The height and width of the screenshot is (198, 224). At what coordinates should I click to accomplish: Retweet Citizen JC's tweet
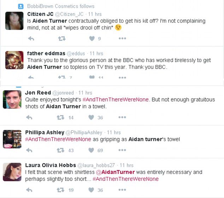point(61,39)
